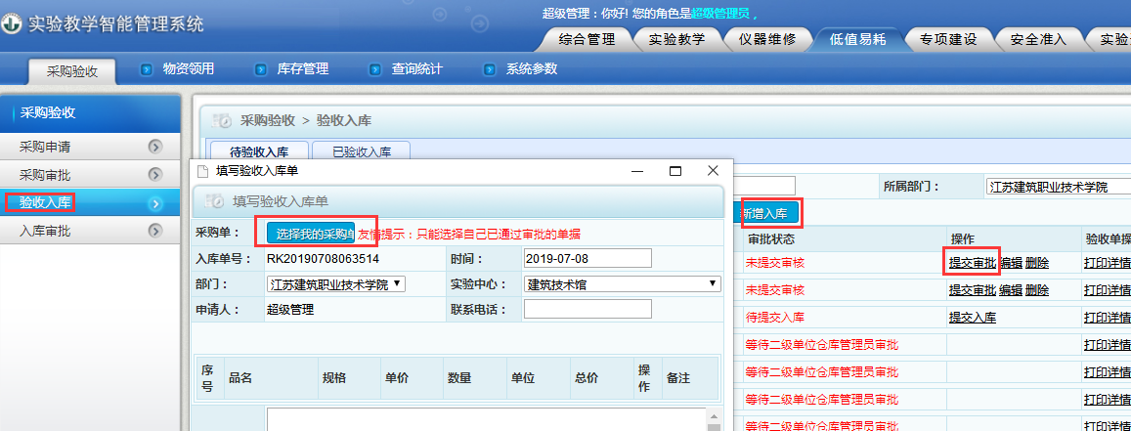Image resolution: width=1131 pixels, height=431 pixels.
Task: Click the blue icon before 库存管理
Action: pos(260,70)
